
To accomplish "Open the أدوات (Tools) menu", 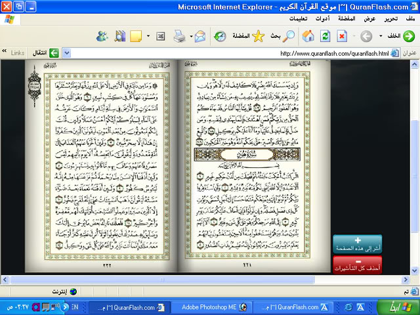I will 322,19.
